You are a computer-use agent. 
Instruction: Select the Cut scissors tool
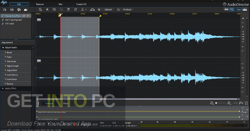tap(47, 10)
